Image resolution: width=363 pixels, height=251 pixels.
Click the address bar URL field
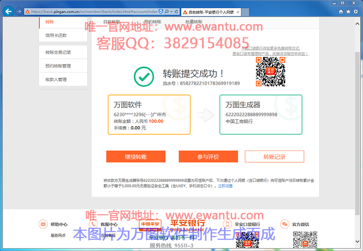point(94,11)
